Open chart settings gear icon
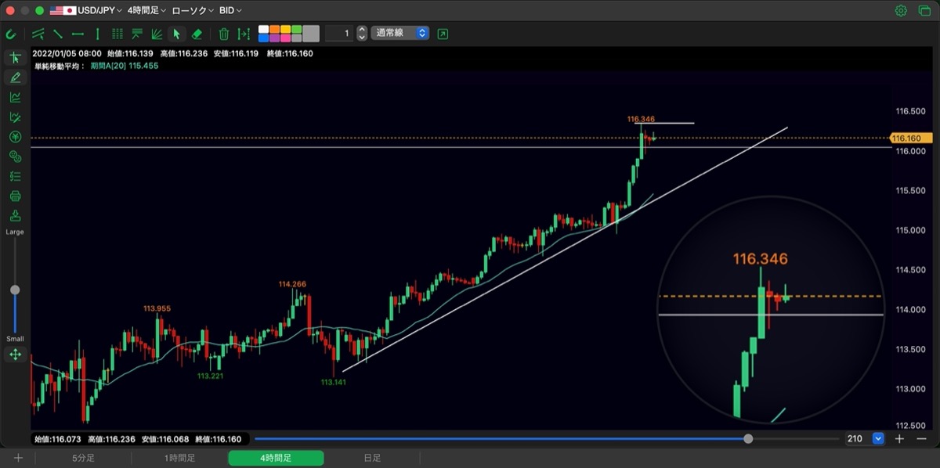Image resolution: width=940 pixels, height=468 pixels. 901,11
